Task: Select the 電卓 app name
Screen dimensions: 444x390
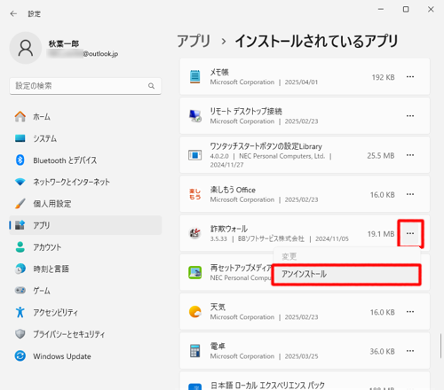Action: [x=218, y=346]
